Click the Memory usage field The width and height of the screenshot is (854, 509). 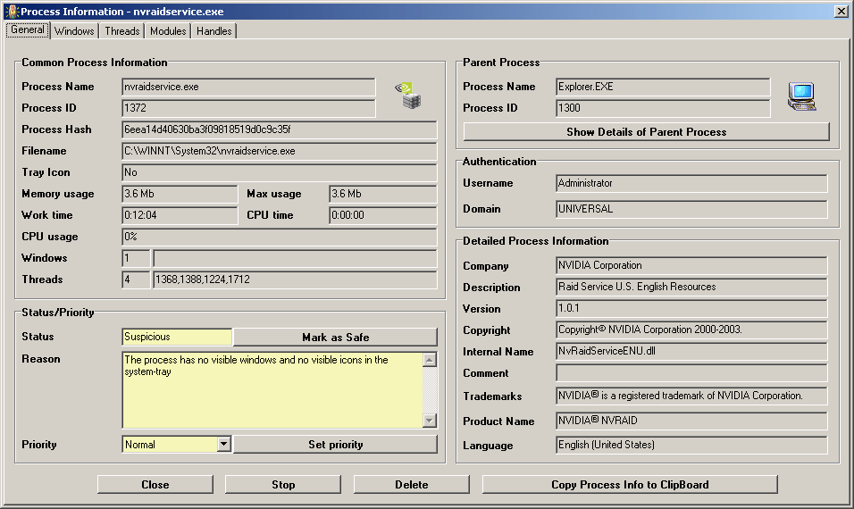[x=180, y=194]
